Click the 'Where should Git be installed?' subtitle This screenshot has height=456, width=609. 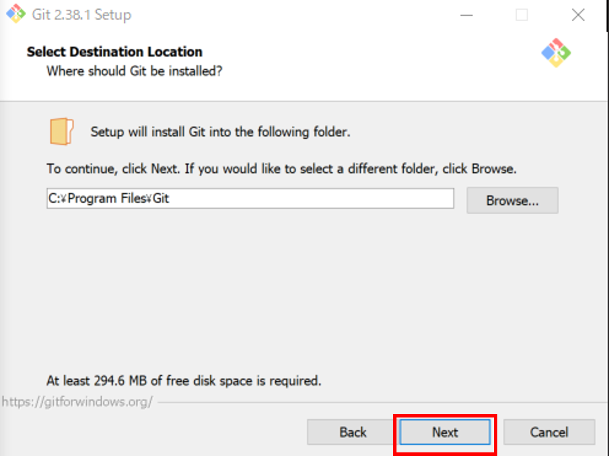(134, 71)
